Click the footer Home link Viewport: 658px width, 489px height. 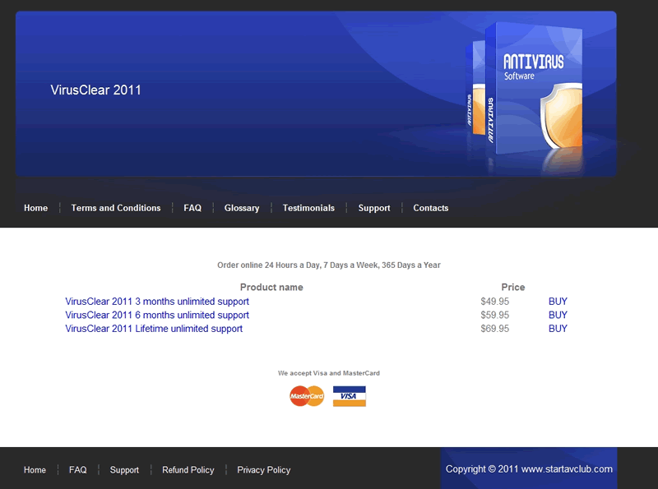point(35,470)
